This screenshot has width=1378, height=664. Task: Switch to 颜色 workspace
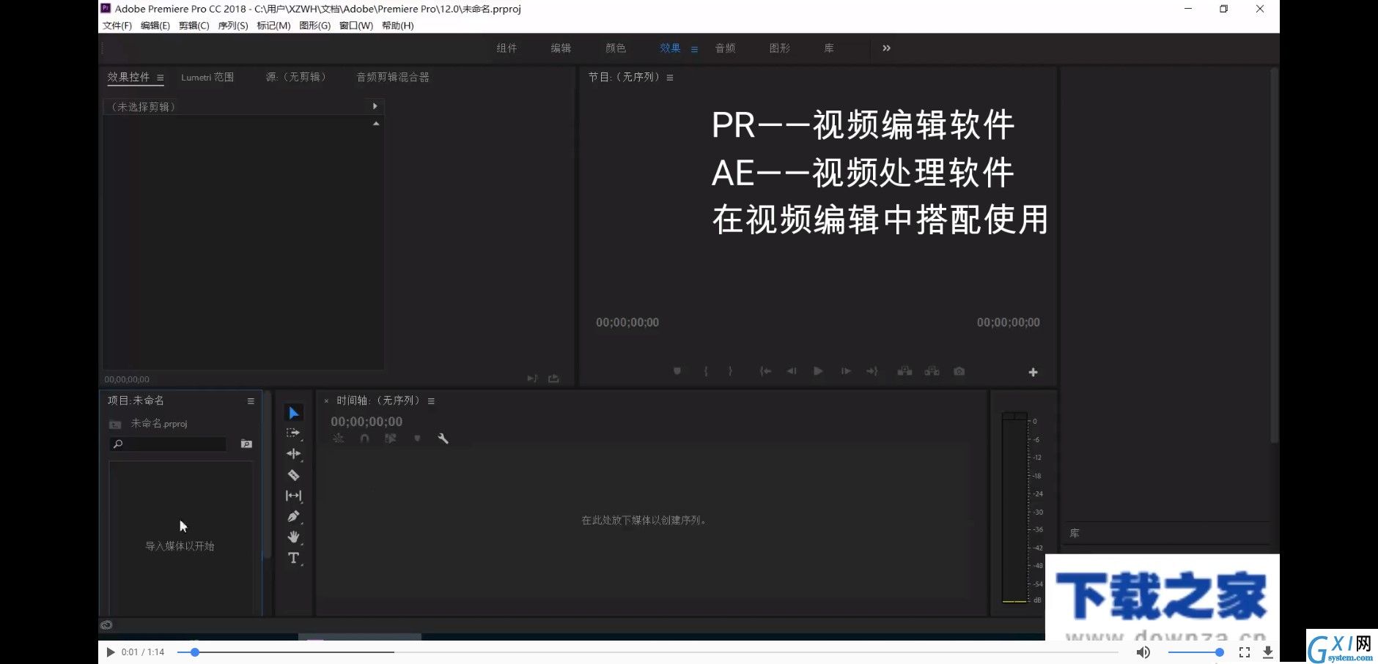coord(616,48)
